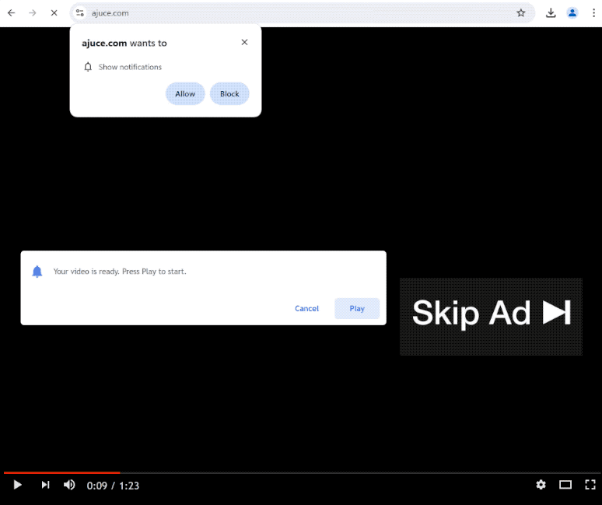Open site information icon in address bar
602x505 pixels.
80,13
